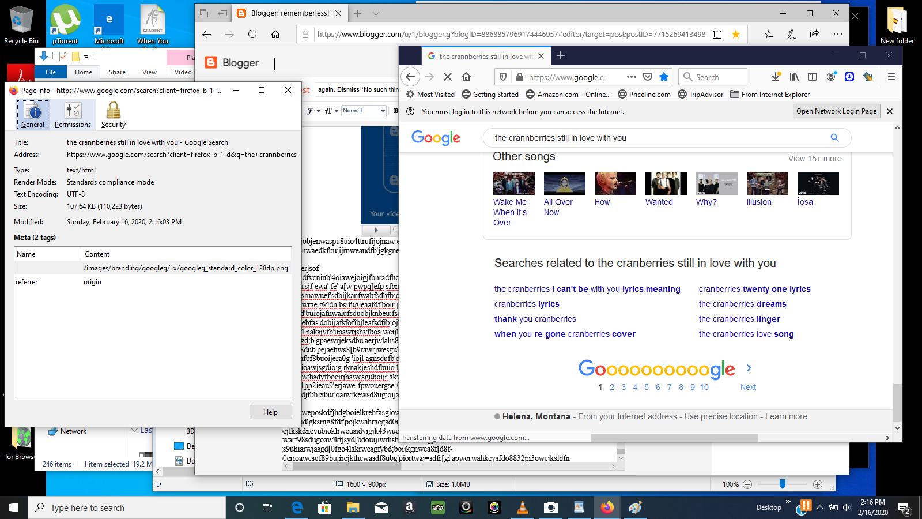Image resolution: width=922 pixels, height=519 pixels.
Task: Click the Firefox Search box
Action: pos(713,77)
